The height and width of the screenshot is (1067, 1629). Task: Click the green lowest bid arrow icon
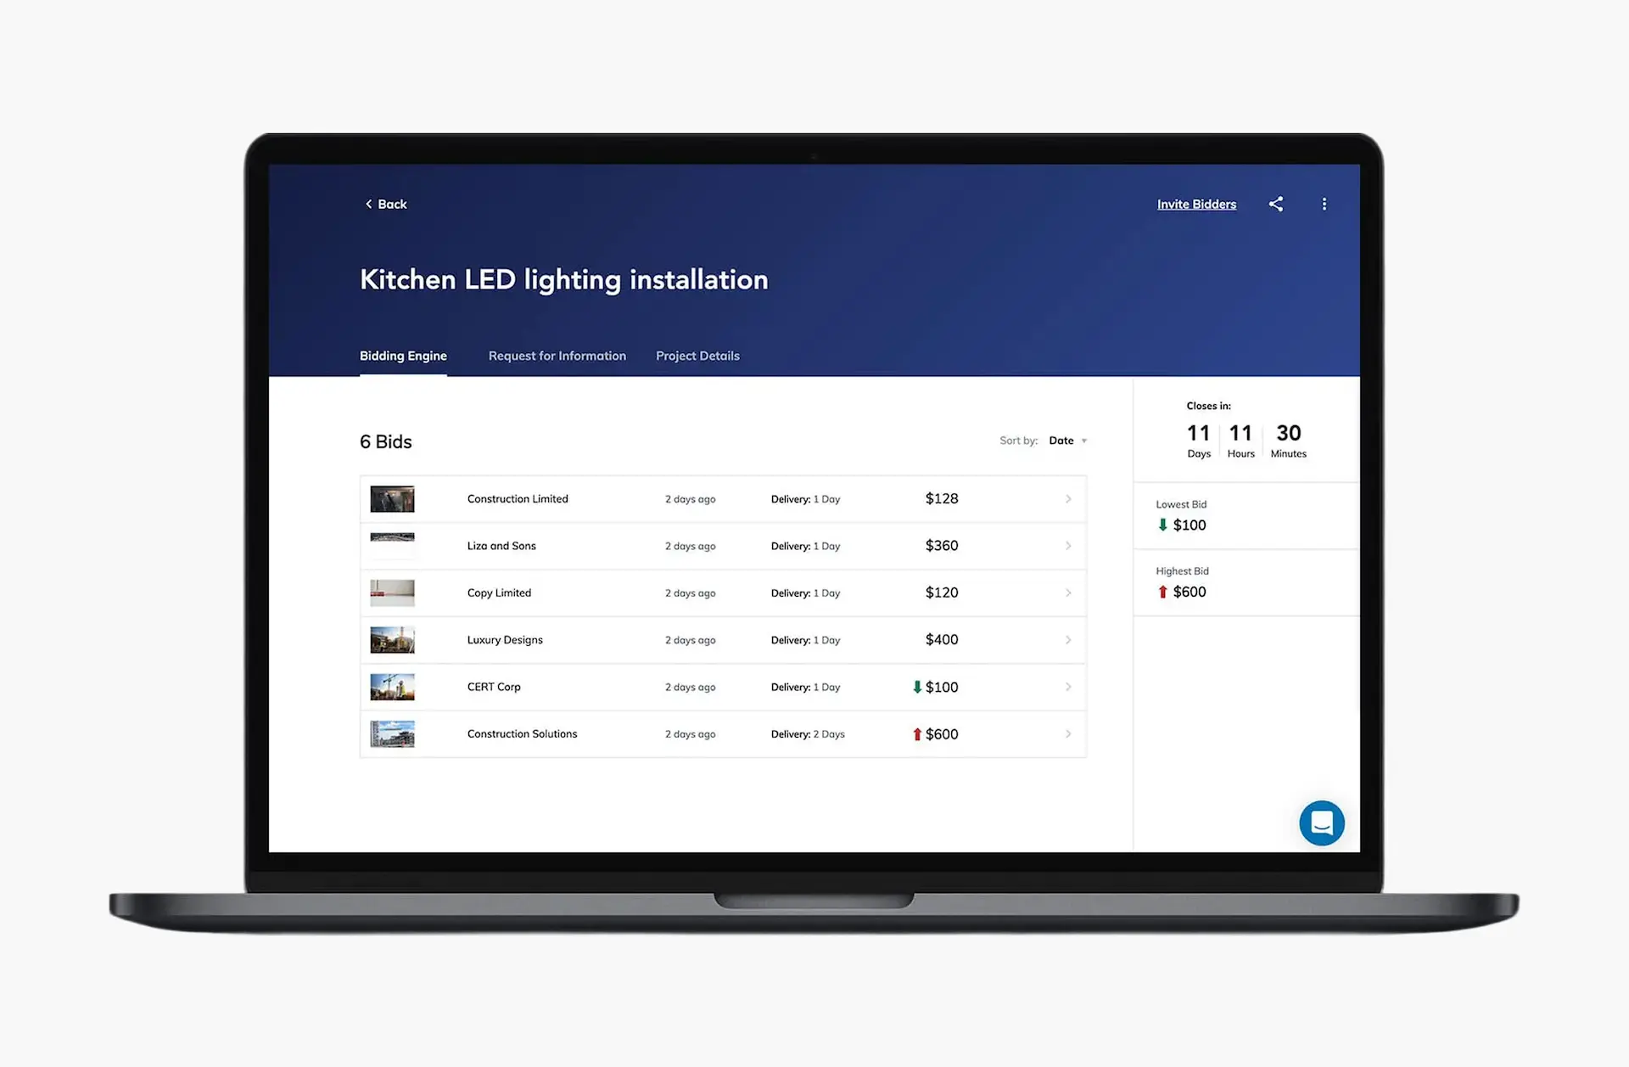coord(1163,525)
